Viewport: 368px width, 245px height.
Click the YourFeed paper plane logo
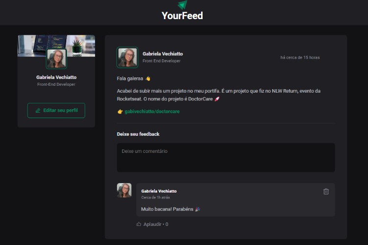pyautogui.click(x=183, y=5)
